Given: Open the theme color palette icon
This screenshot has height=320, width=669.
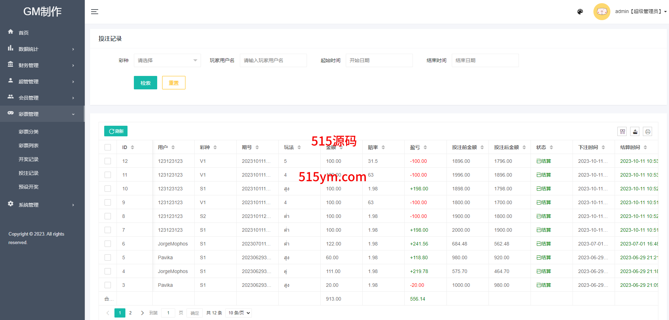Looking at the screenshot, I should 580,12.
